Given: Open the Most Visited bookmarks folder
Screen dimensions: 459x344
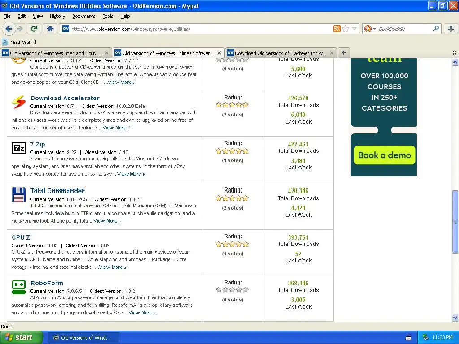Looking at the screenshot, I should click(x=19, y=43).
